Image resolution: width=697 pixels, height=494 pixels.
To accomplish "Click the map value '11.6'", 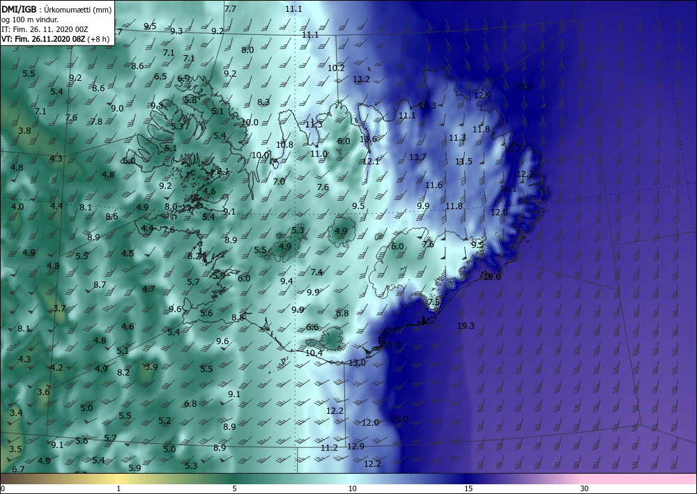I will coord(434,185).
